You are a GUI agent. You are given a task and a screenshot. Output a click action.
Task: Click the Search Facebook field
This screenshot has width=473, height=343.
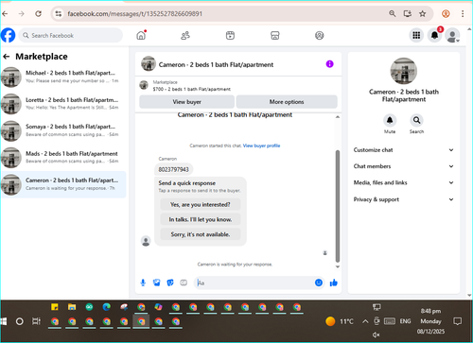(x=71, y=35)
